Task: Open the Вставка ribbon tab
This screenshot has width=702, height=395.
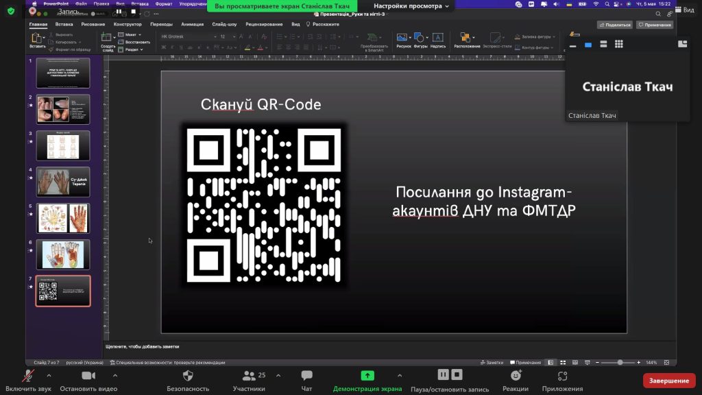Action: 64,24
